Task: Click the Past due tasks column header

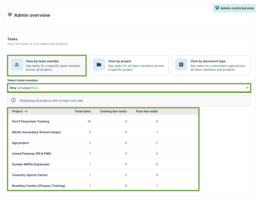Action: coord(147,111)
